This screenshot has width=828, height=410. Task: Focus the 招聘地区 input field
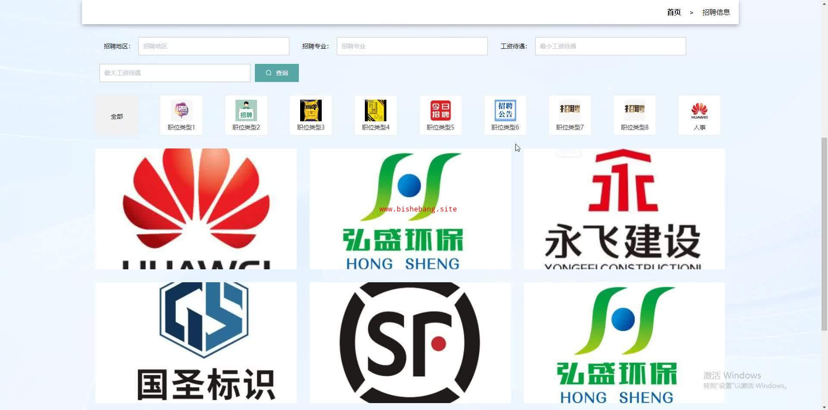(x=214, y=46)
